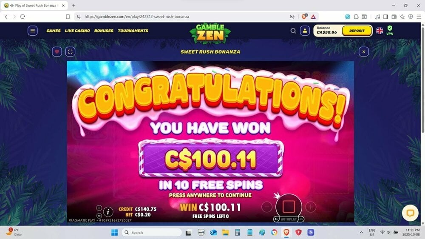
Task: Open the site search magnifier
Action: click(x=293, y=31)
